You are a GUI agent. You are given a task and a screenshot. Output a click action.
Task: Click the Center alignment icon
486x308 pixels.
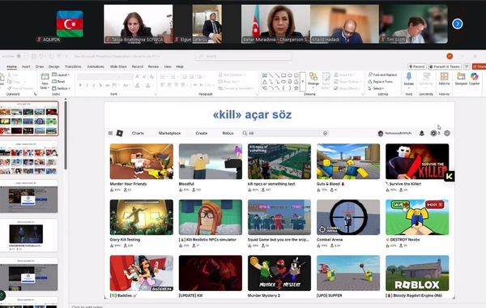pos(169,85)
